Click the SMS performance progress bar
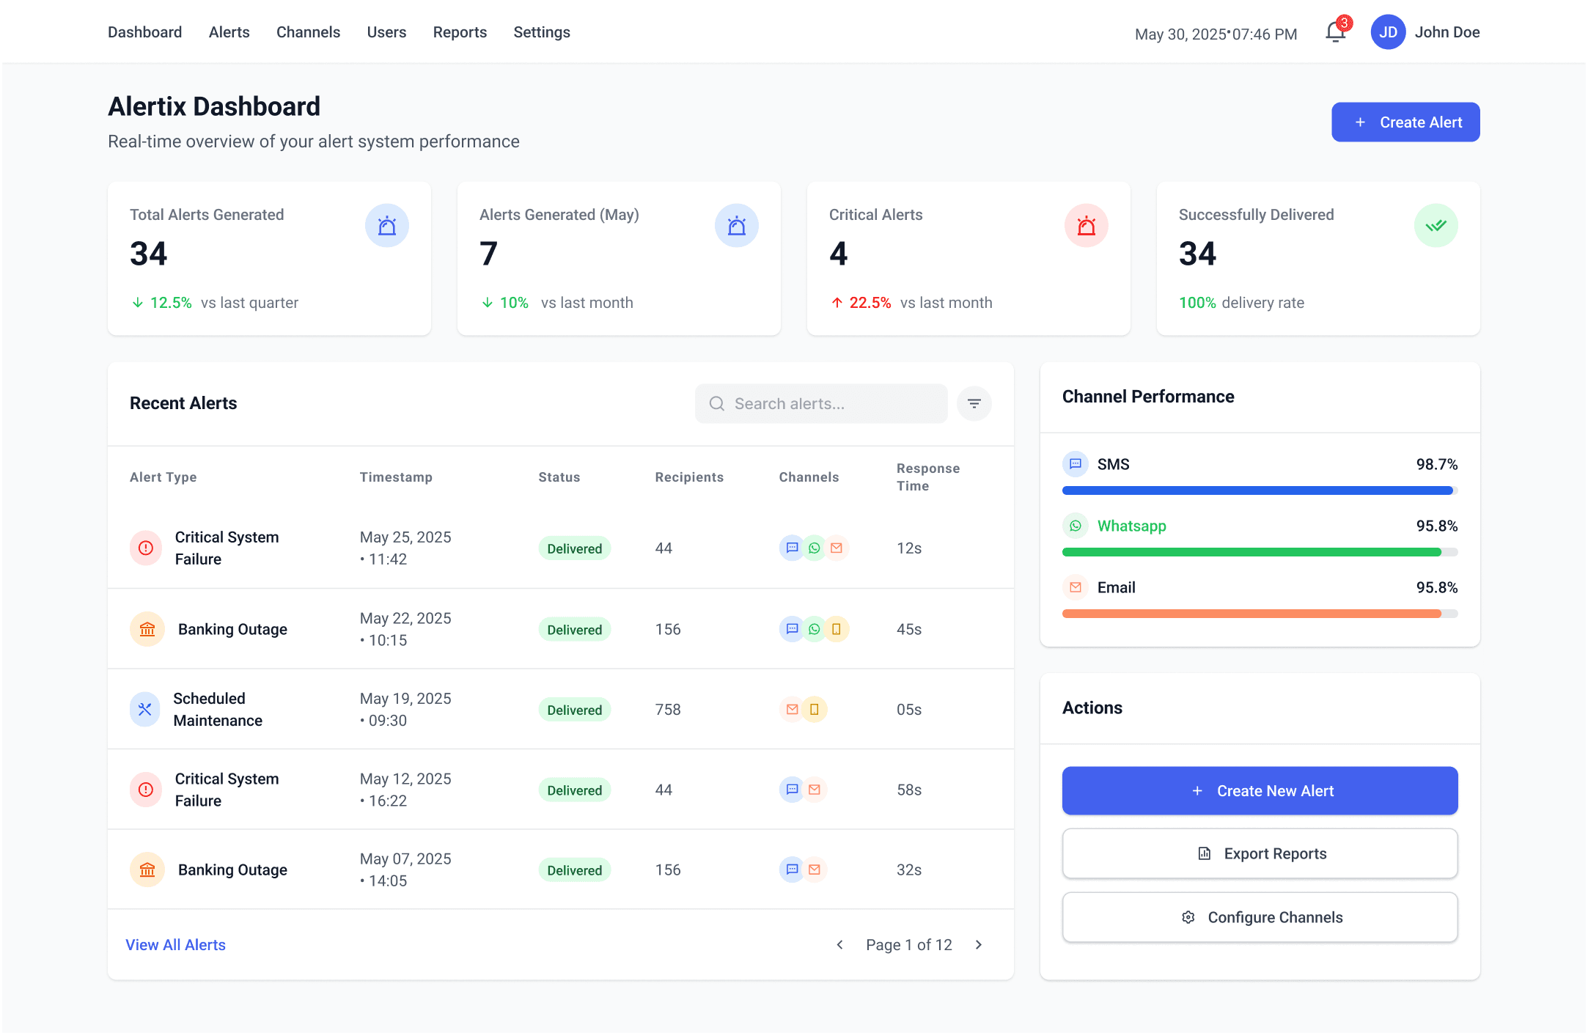1588x1033 pixels. point(1260,490)
